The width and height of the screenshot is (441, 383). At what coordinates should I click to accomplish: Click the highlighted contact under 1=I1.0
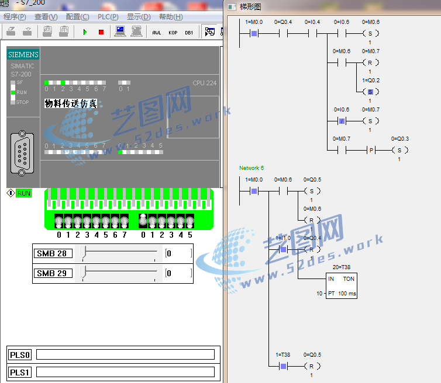[283, 249]
